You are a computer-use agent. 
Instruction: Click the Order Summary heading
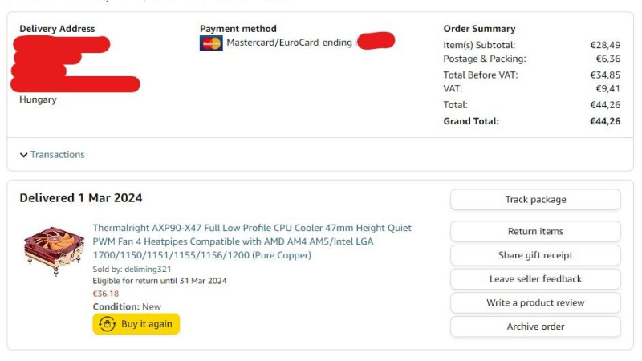coord(479,29)
